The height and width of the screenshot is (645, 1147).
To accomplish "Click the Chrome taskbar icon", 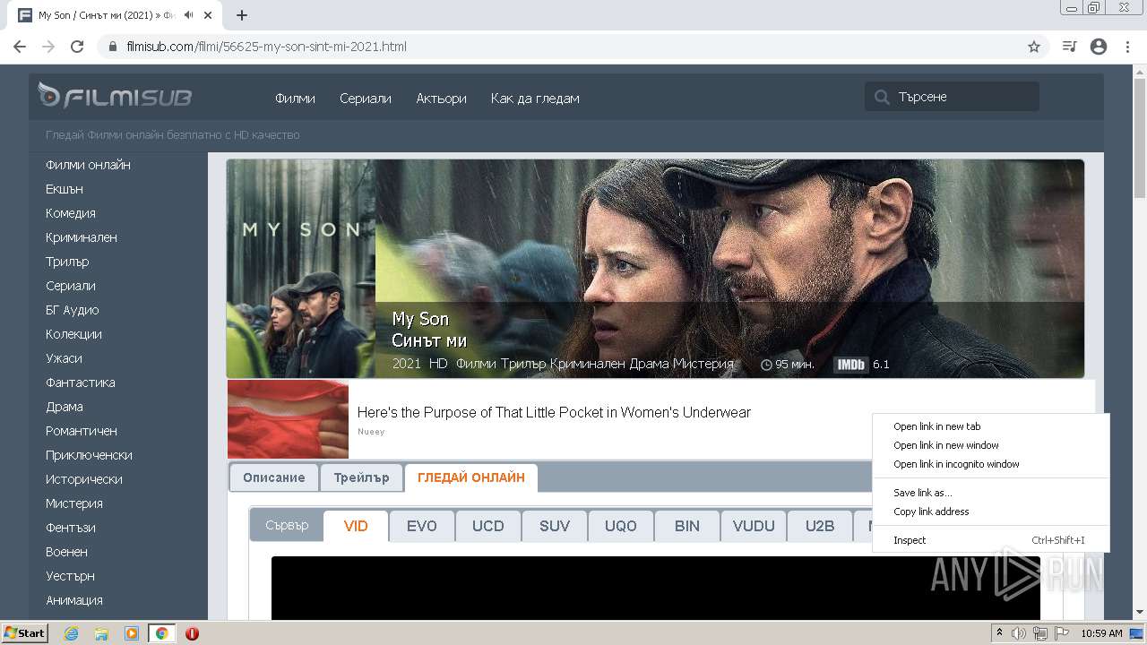I will [162, 633].
